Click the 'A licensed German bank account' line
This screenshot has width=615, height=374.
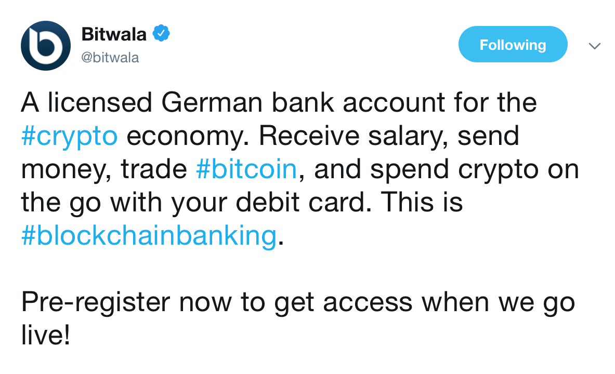[x=279, y=102]
